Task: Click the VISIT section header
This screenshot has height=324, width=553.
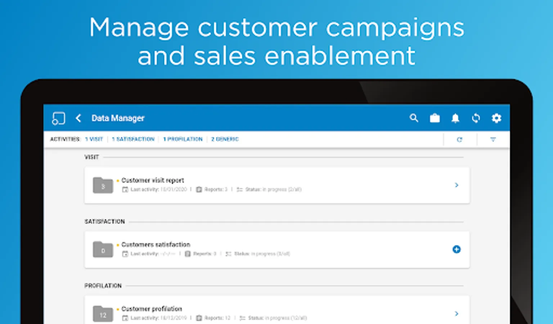Action: tap(91, 157)
